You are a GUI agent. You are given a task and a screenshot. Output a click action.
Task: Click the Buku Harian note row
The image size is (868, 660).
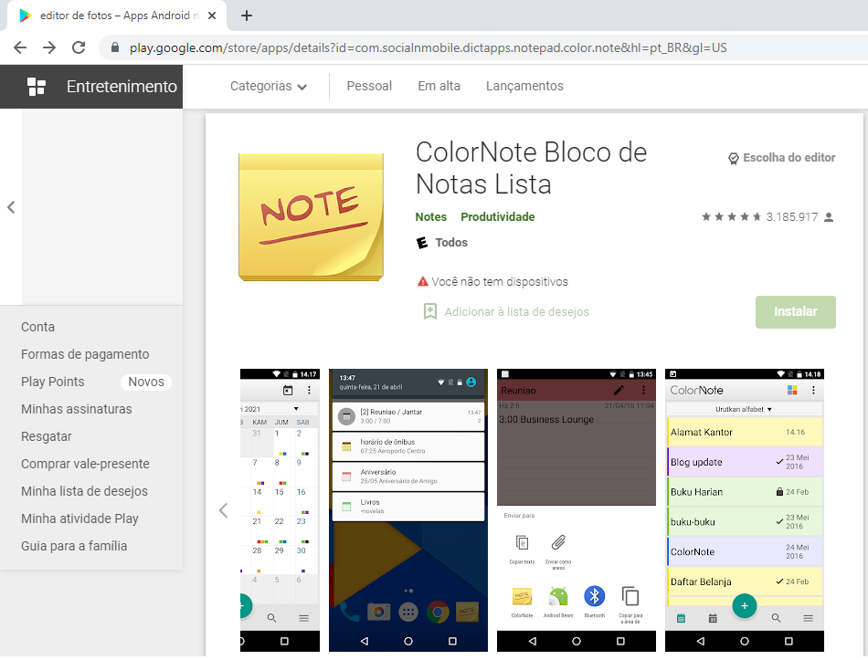[745, 492]
